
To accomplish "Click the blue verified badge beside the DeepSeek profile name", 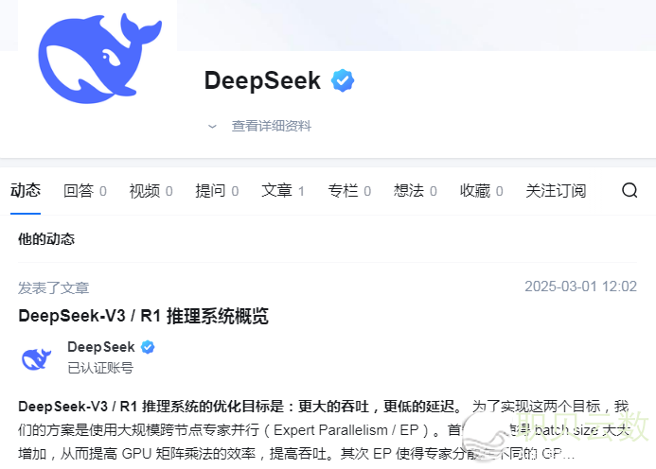I will pyautogui.click(x=343, y=80).
